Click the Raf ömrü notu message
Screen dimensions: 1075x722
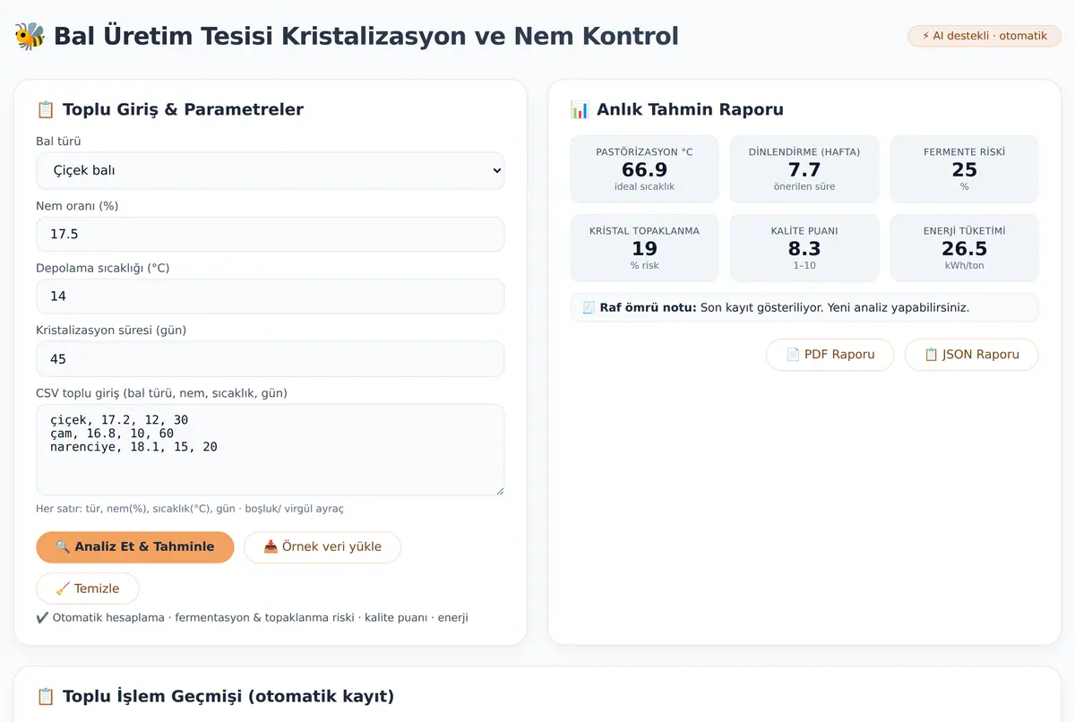click(x=804, y=307)
